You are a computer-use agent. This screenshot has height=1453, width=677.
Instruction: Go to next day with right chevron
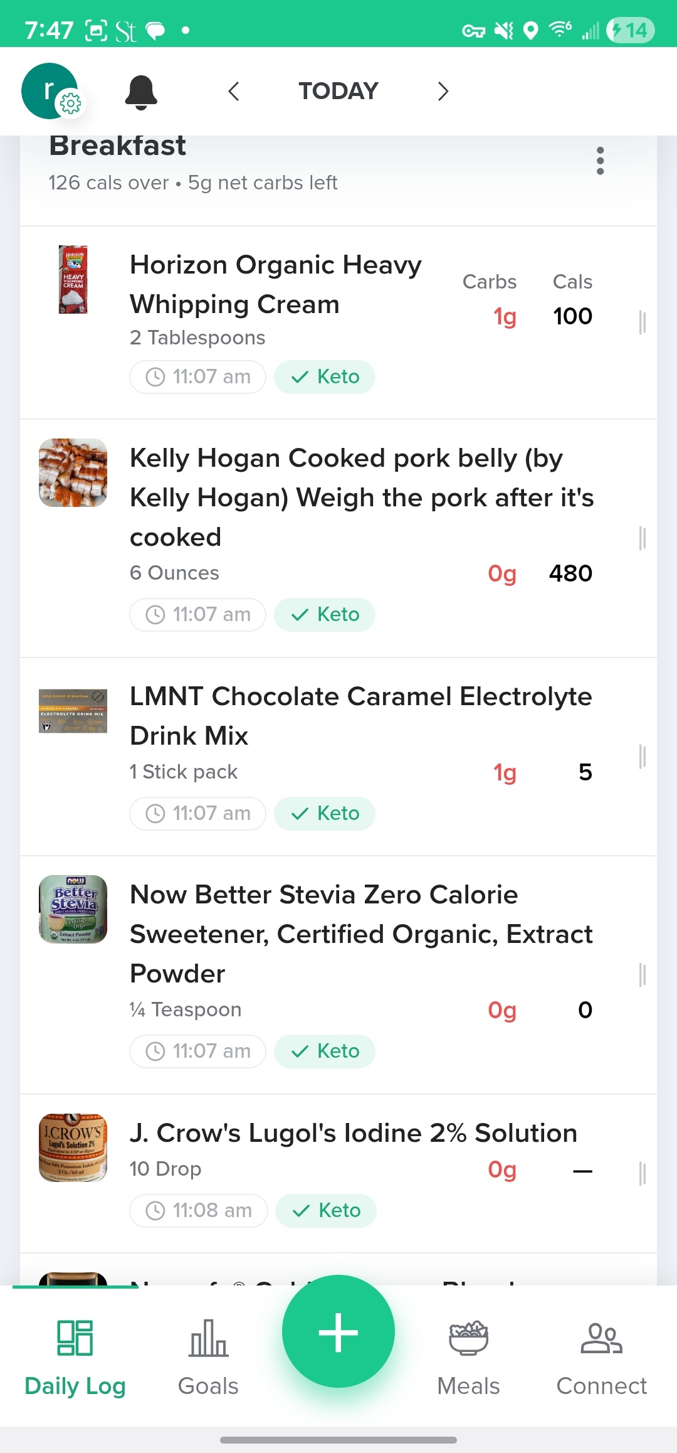[x=443, y=92]
